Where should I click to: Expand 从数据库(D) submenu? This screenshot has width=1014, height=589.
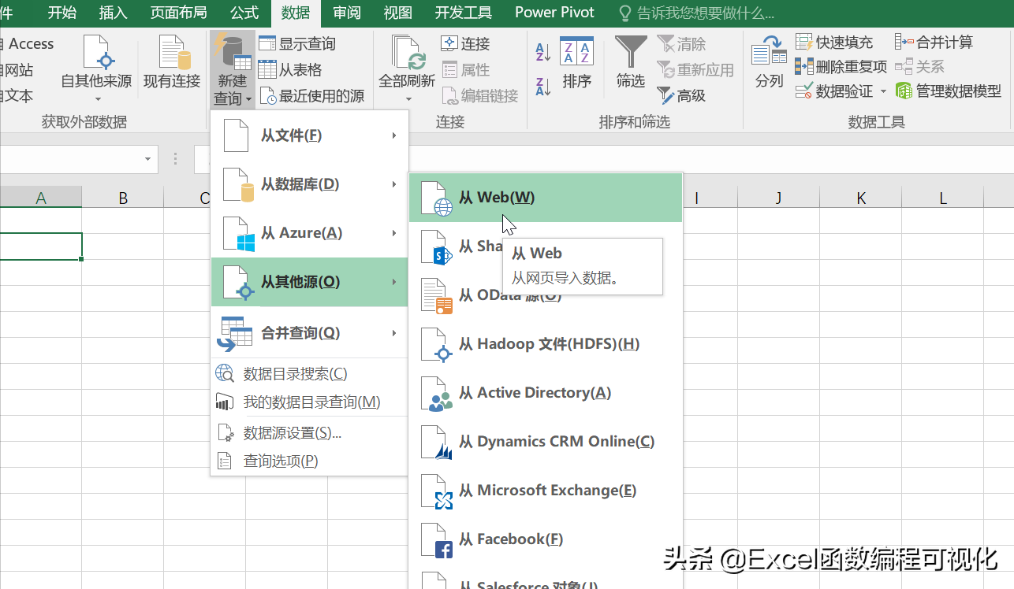(309, 184)
